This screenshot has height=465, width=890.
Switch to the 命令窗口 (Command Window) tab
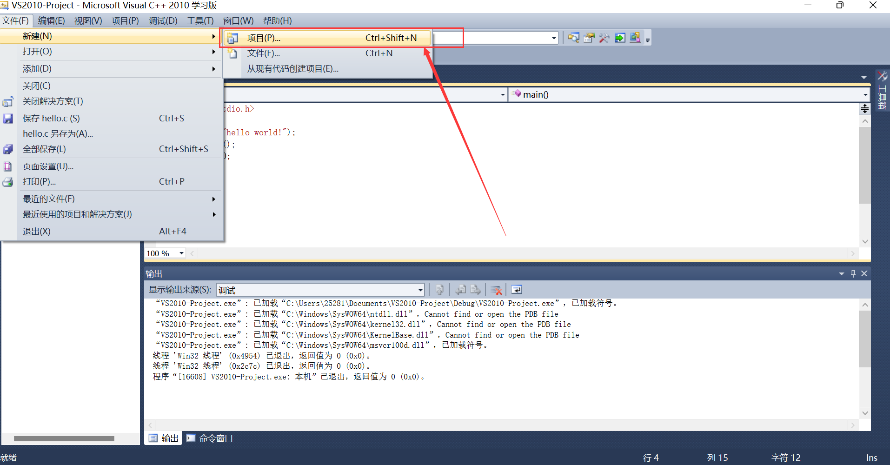(x=210, y=438)
